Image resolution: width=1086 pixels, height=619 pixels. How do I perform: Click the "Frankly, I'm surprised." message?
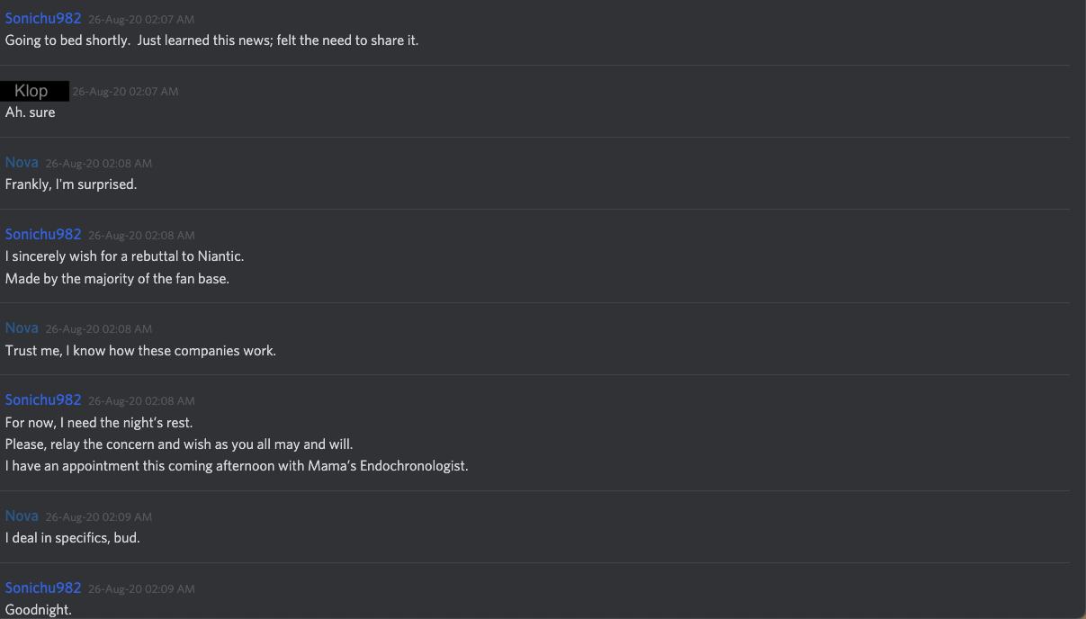(71, 184)
